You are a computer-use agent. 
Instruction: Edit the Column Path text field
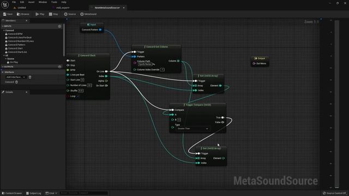pyautogui.click(x=145, y=64)
